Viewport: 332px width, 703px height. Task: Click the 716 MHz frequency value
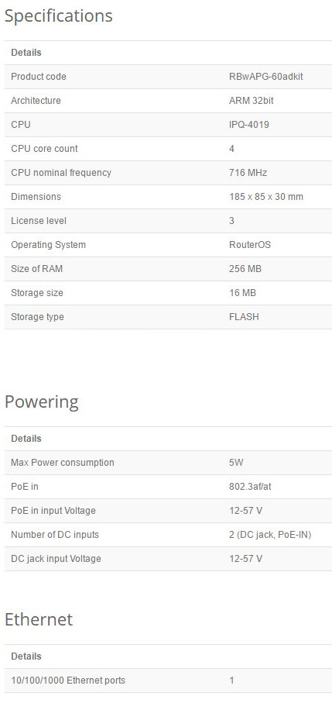248,173
